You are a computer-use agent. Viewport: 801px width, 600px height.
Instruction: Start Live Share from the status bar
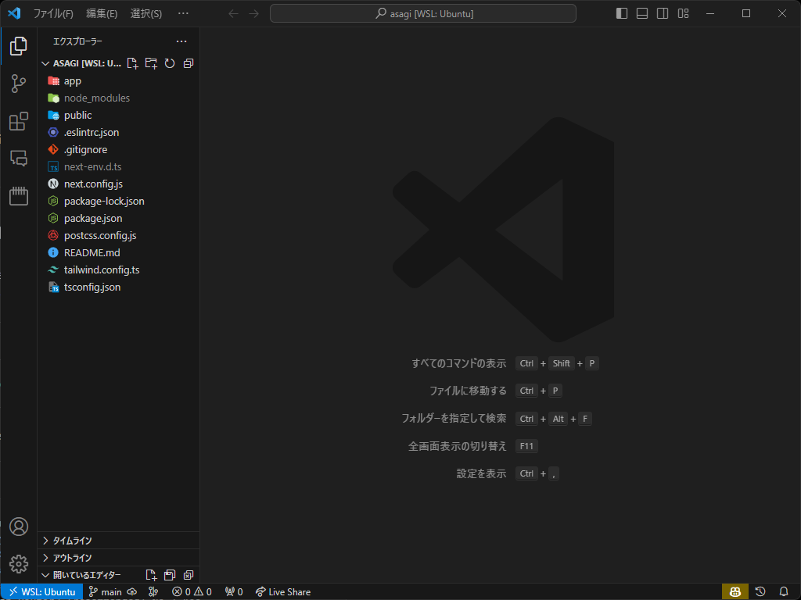coord(283,592)
